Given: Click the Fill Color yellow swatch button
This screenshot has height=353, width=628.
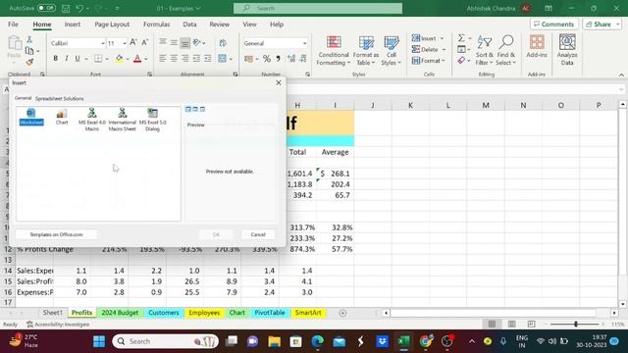Looking at the screenshot, I should 120,59.
